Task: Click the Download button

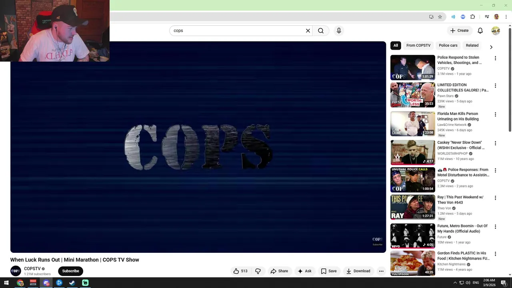Action: 358,271
